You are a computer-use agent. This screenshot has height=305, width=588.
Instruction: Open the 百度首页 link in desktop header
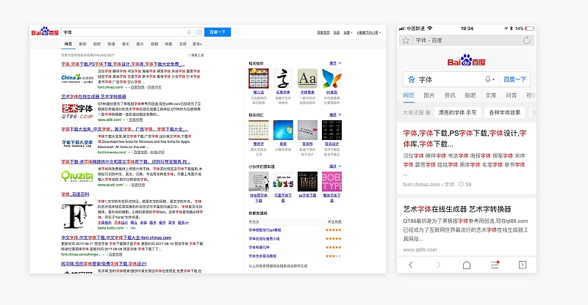[x=323, y=32]
